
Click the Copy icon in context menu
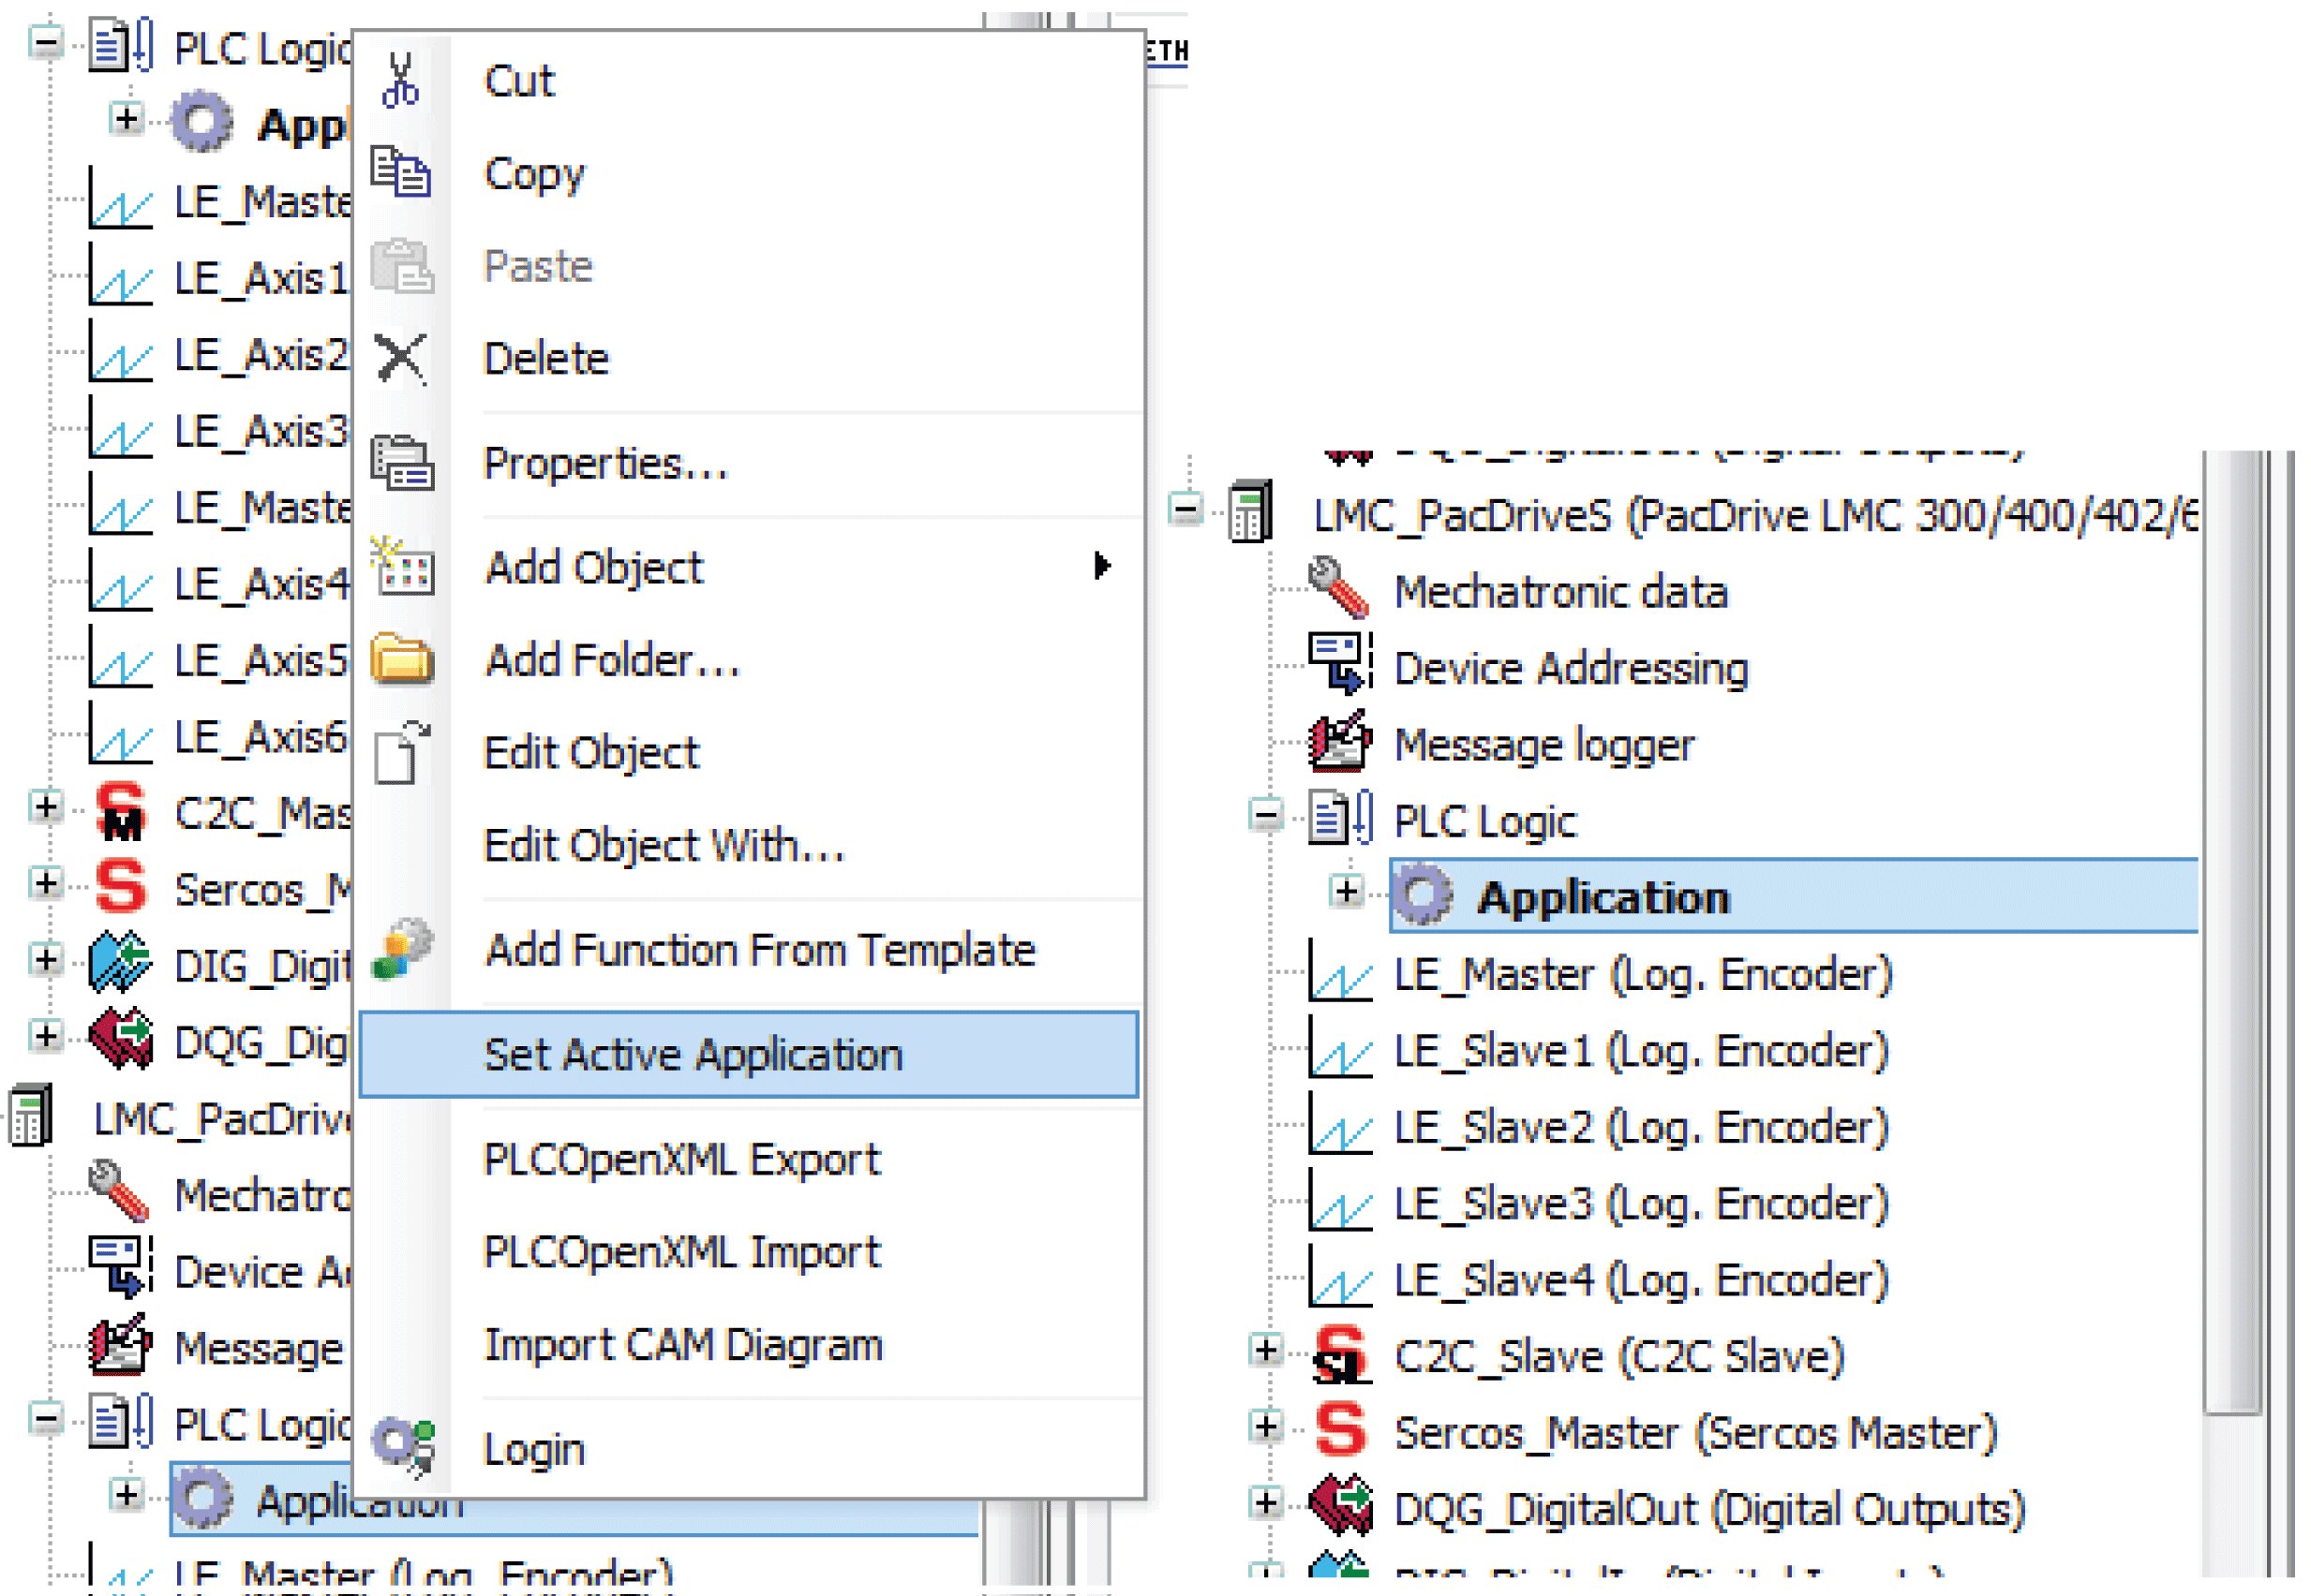400,172
